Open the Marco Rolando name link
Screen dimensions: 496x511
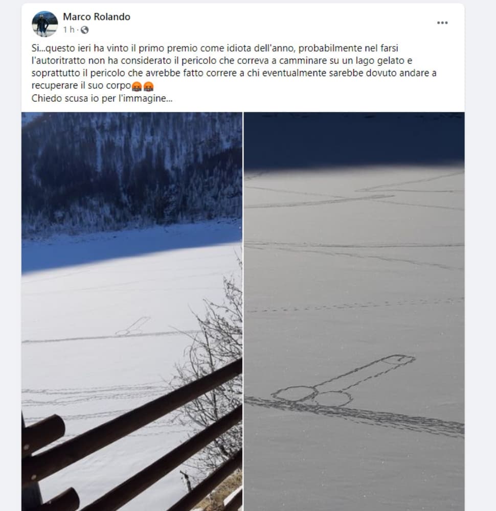(97, 17)
